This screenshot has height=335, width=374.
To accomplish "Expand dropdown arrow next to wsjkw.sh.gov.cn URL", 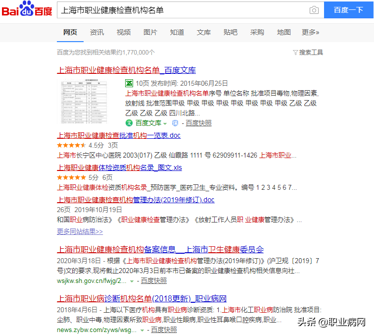I will 132,281.
